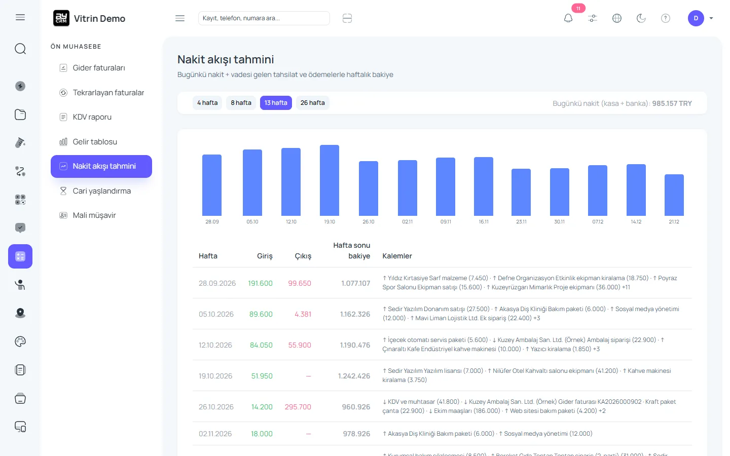
Task: Click the 12.10.2026 week cell
Action: tap(215, 345)
